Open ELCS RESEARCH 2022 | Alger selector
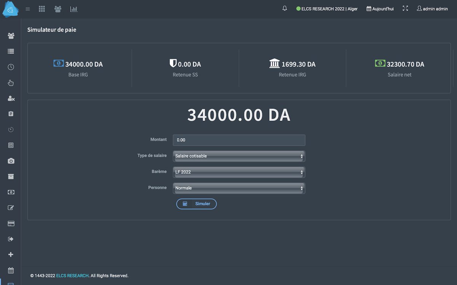The height and width of the screenshot is (285, 457). point(327,9)
